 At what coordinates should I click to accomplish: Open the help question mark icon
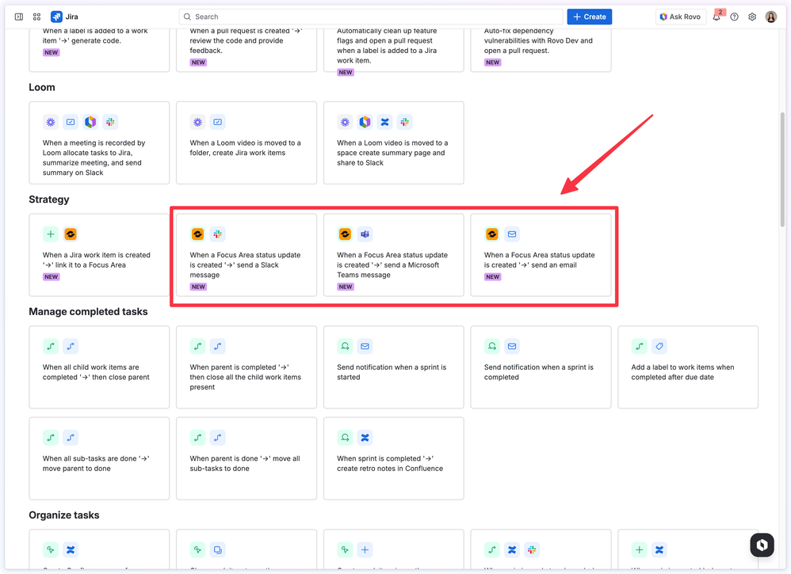pyautogui.click(x=735, y=17)
